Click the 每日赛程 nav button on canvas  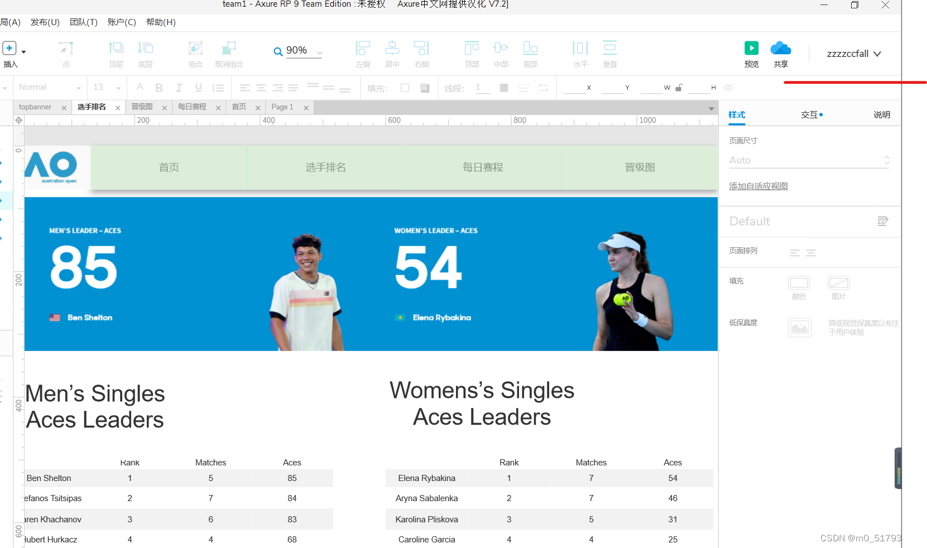click(x=483, y=167)
